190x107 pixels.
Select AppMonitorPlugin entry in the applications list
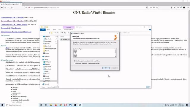coord(78,49)
